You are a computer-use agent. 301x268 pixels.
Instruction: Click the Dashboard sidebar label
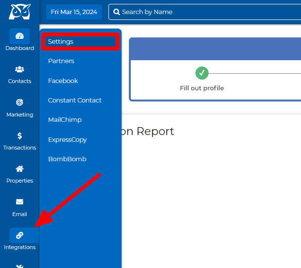[19, 48]
